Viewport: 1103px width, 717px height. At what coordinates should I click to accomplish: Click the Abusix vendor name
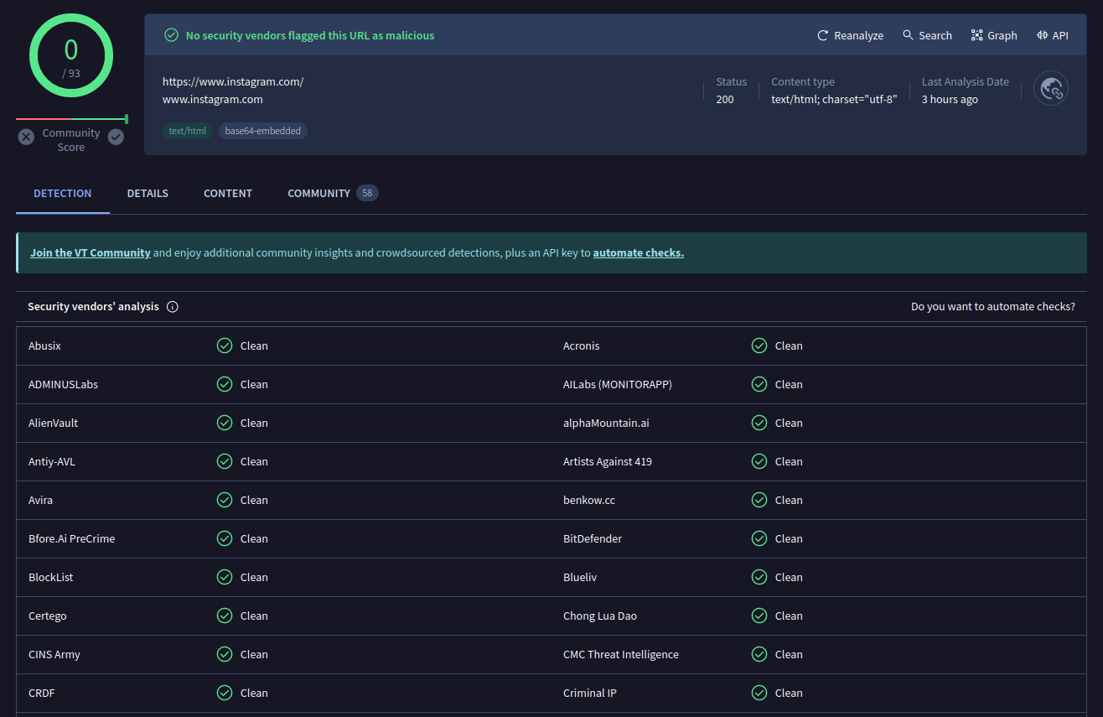(44, 346)
